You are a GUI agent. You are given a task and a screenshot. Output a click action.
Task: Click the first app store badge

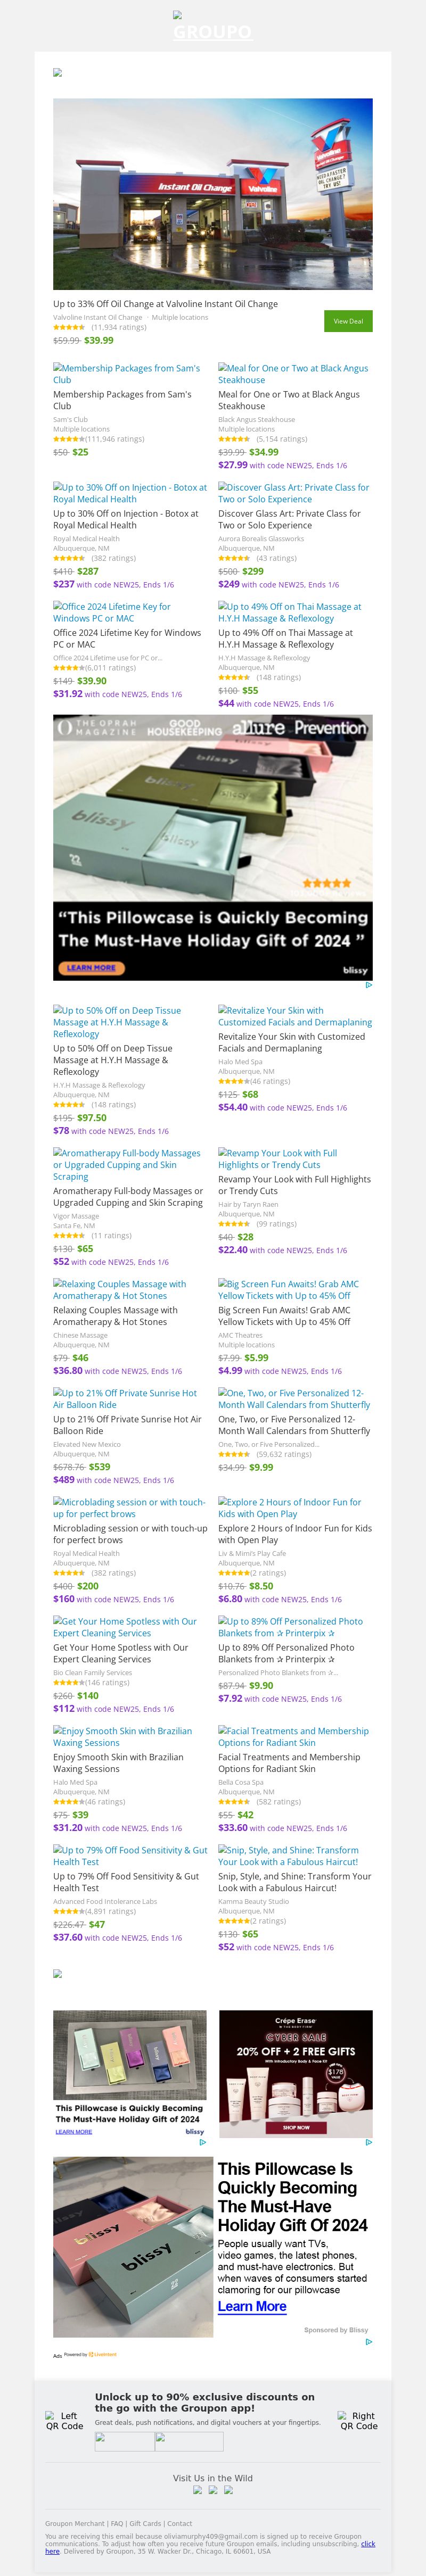click(x=124, y=2441)
